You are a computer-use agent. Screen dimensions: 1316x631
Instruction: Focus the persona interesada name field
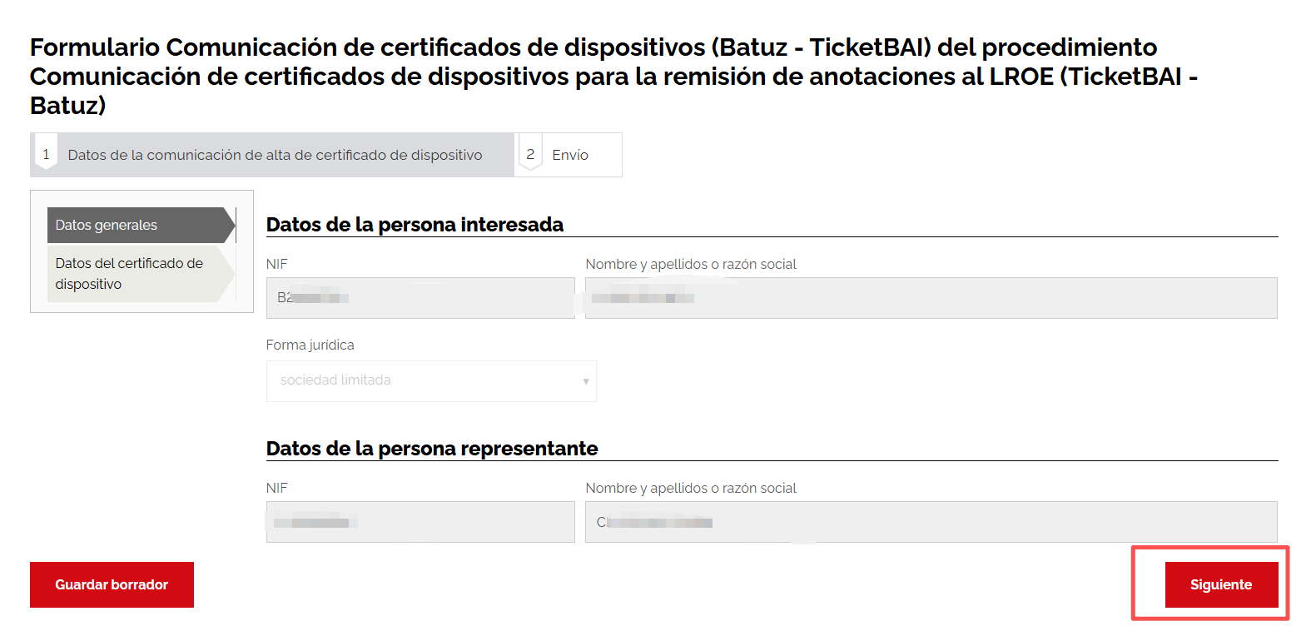931,298
